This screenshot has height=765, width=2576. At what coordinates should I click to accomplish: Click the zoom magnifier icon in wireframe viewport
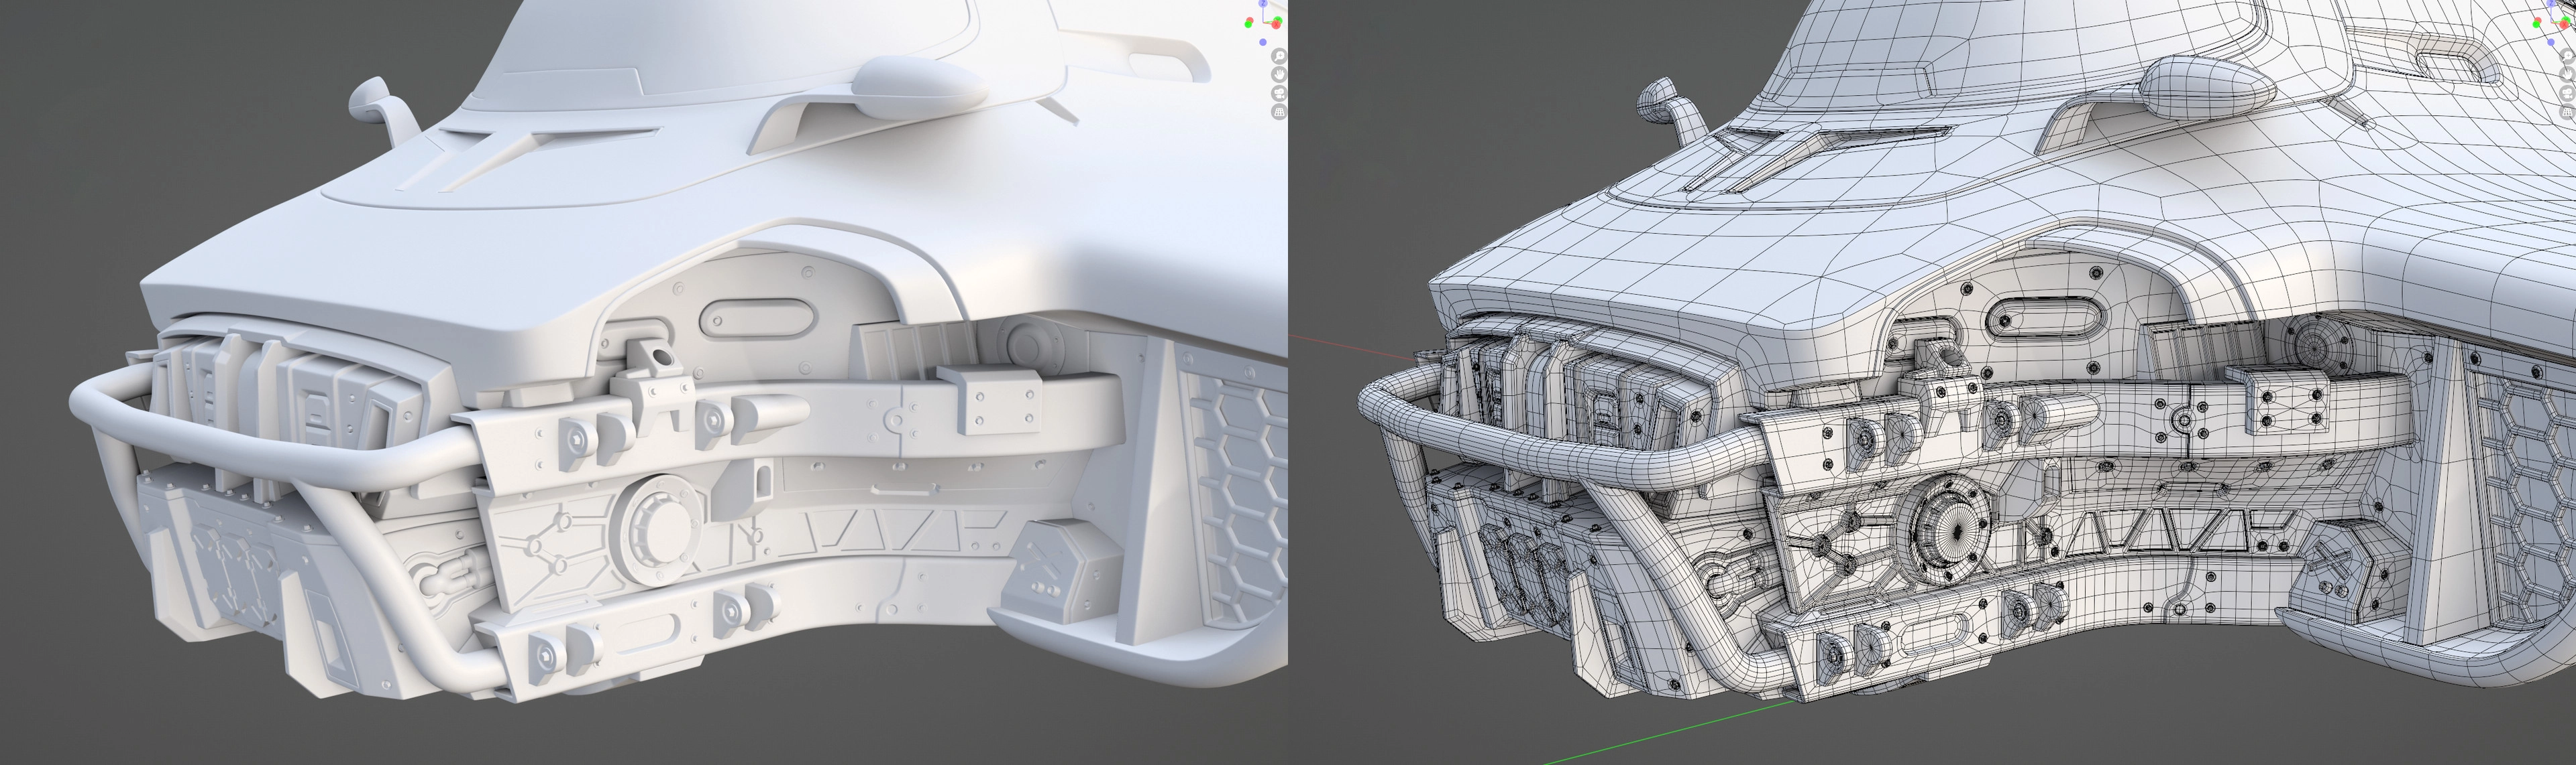(x=2567, y=56)
